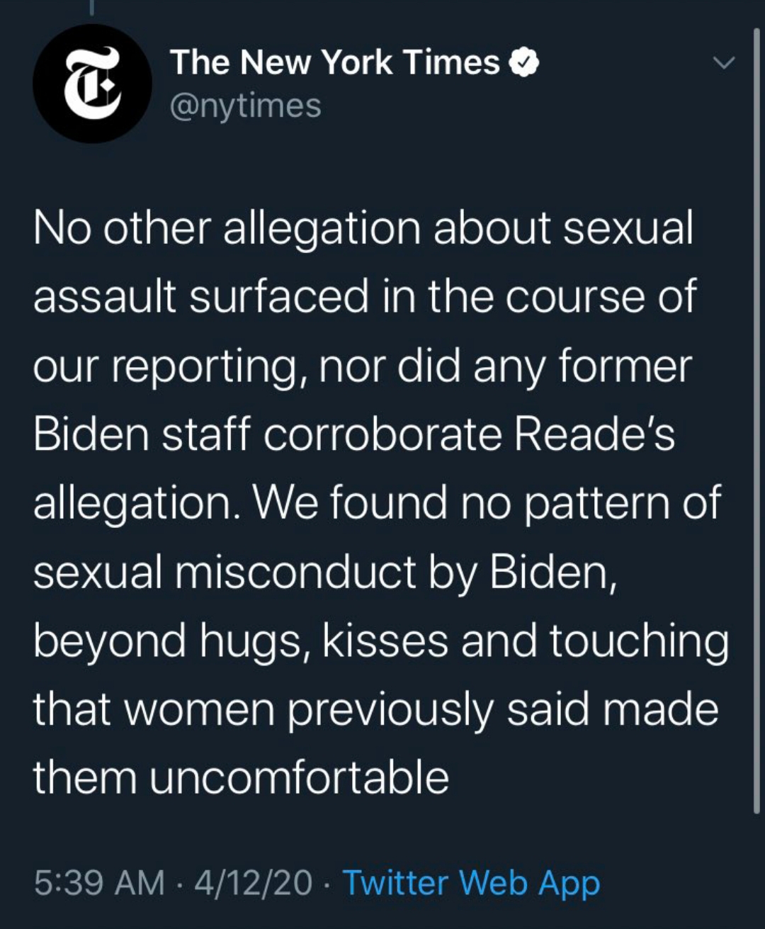Click the word "touching" in the tweet
Image resolution: width=765 pixels, height=929 pixels.
click(x=638, y=641)
